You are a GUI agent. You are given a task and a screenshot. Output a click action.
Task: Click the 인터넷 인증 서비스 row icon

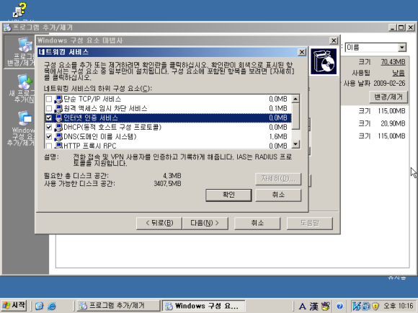[x=58, y=118]
